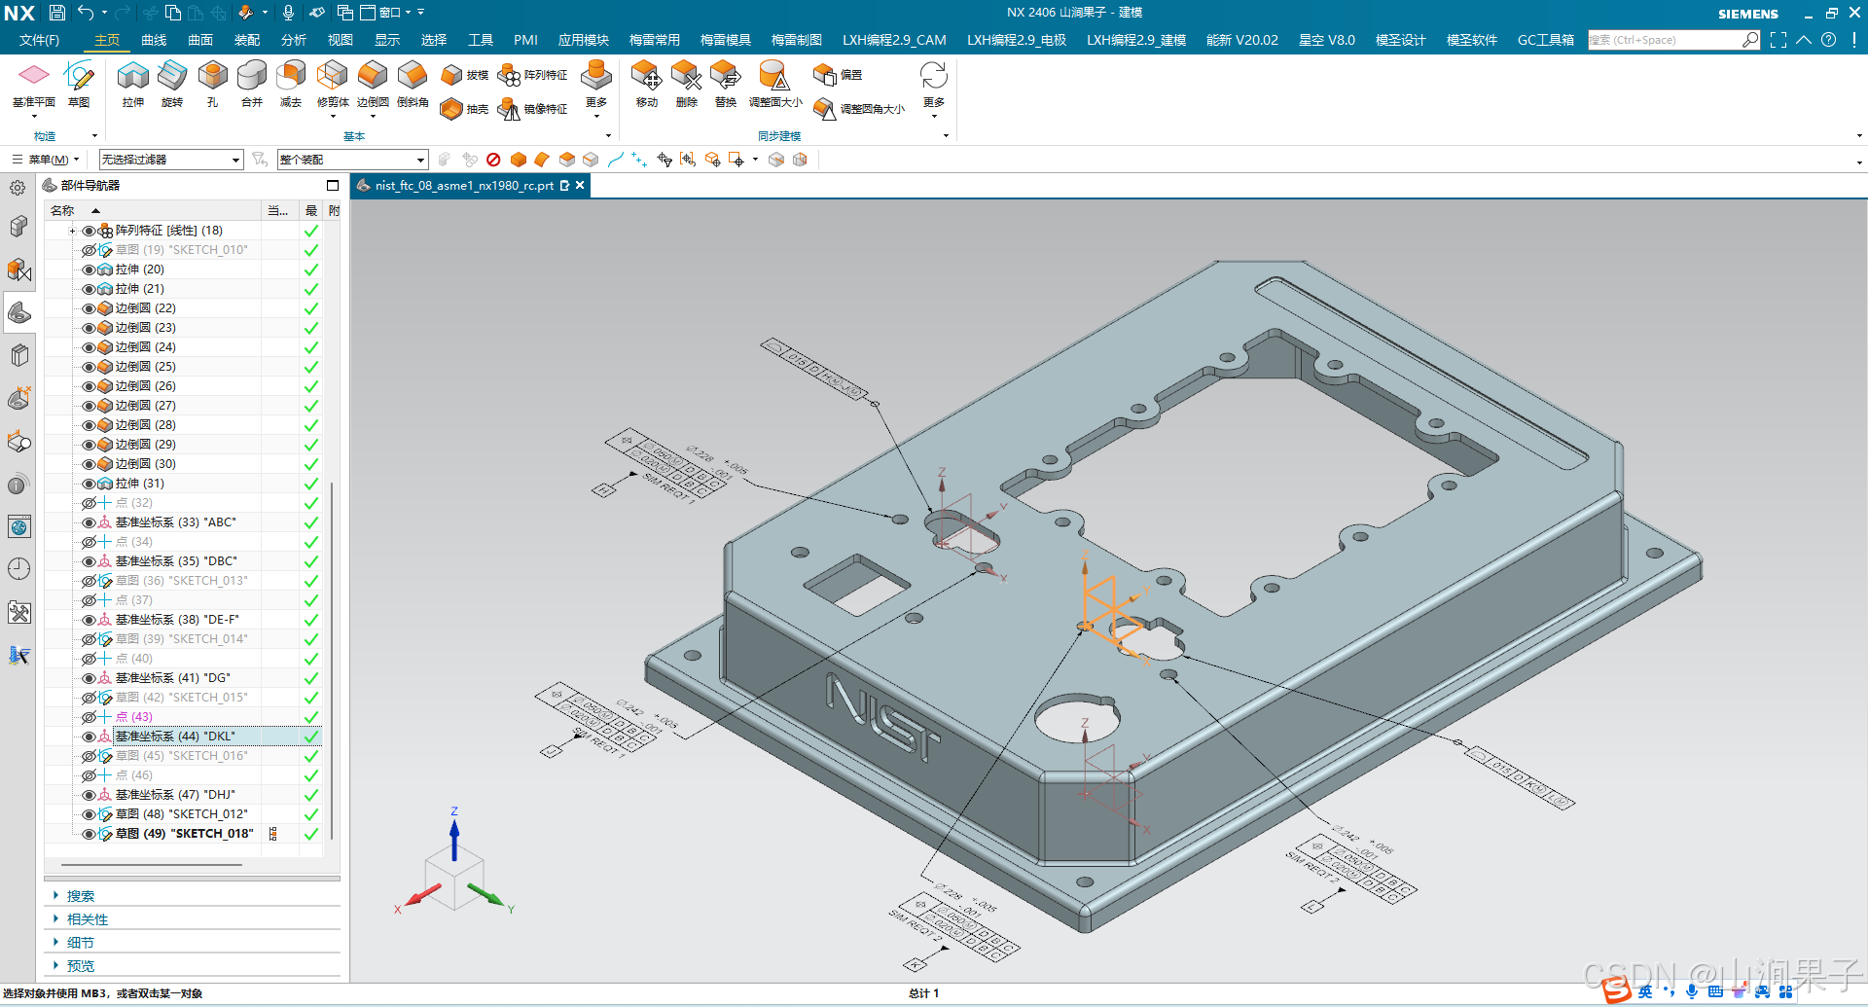
Task: Open the 整个装配 selection scope dropdown
Action: pyautogui.click(x=352, y=160)
